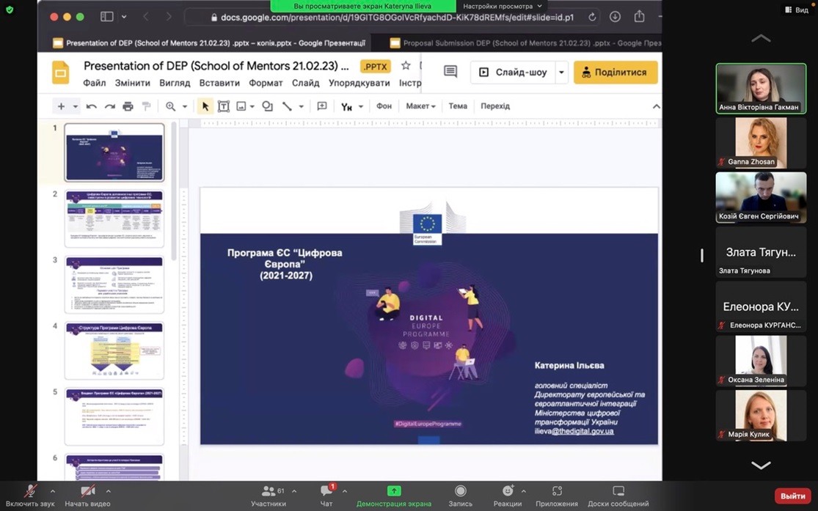Select the Text box tool

[x=224, y=106]
